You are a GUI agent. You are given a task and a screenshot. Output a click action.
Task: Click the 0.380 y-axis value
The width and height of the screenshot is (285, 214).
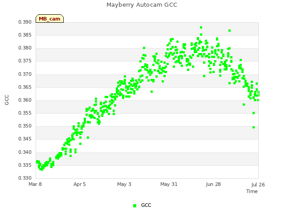click(x=25, y=48)
